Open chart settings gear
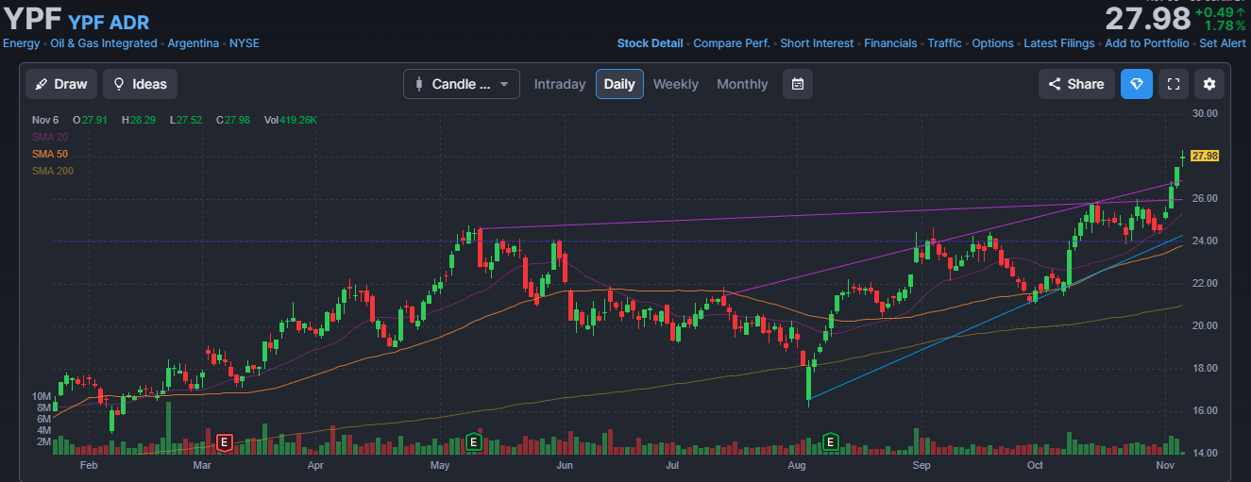This screenshot has width=1251, height=482. (1209, 84)
